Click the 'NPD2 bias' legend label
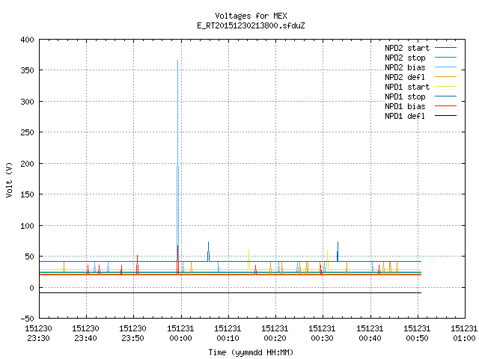This screenshot has height=359, width=479. pyautogui.click(x=405, y=67)
